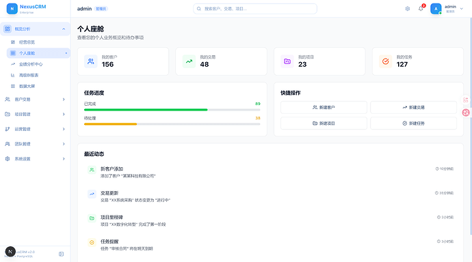
Task: Click the page vertical scrollbar
Action: tap(471, 126)
